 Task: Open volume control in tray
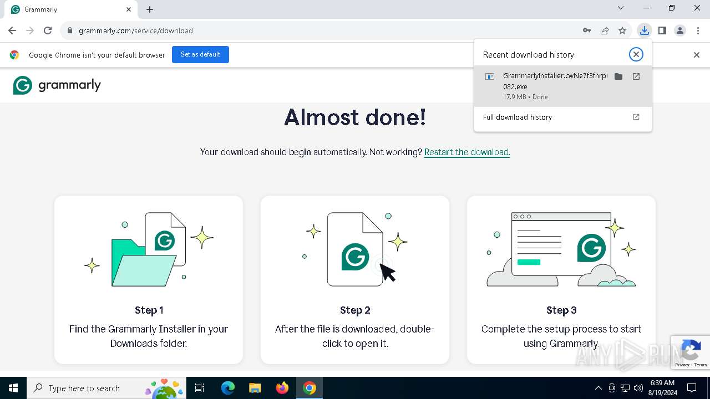pyautogui.click(x=638, y=388)
